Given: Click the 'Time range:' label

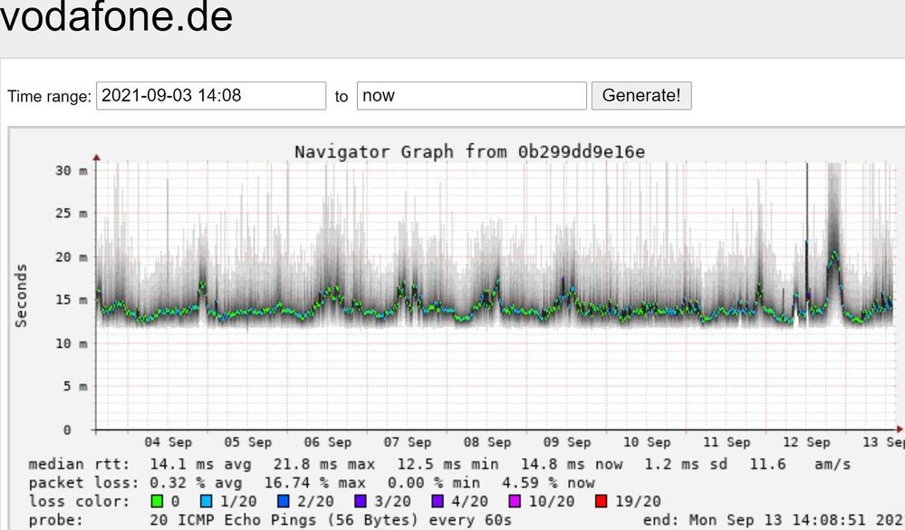Looking at the screenshot, I should pyautogui.click(x=49, y=96).
